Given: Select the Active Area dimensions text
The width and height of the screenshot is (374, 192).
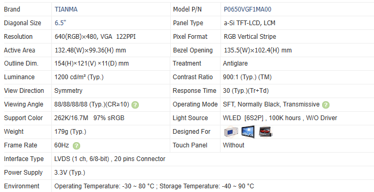Looking at the screenshot, I should 91,50.
